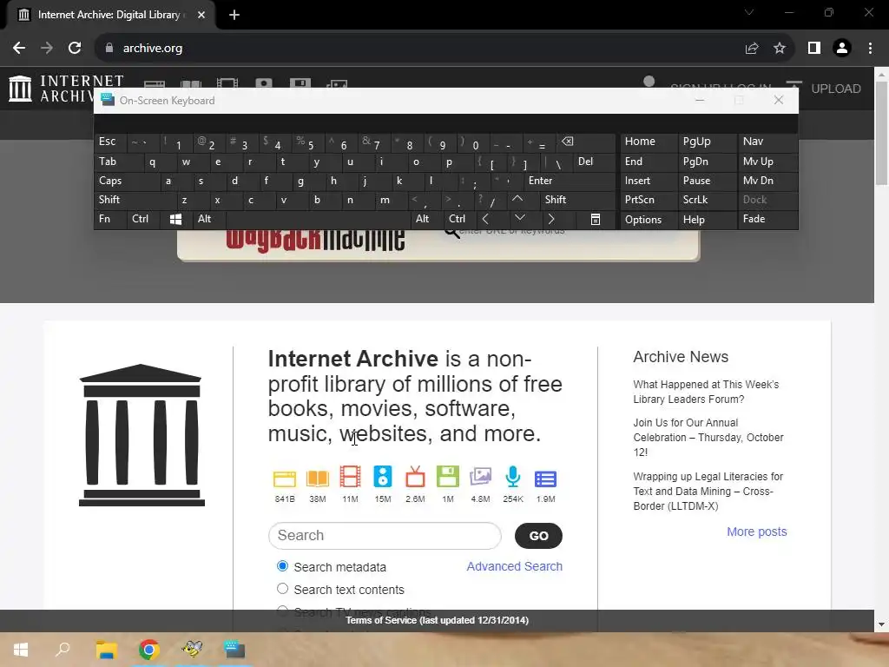Click the PgDn key on on-screen keyboard
The height and width of the screenshot is (667, 889).
[x=707, y=162]
